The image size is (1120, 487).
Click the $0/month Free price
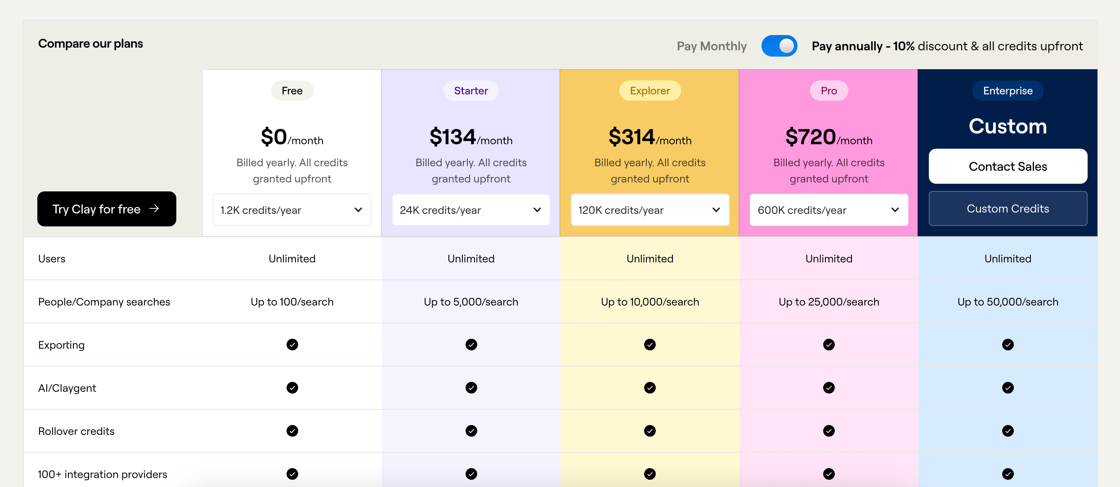(292, 137)
